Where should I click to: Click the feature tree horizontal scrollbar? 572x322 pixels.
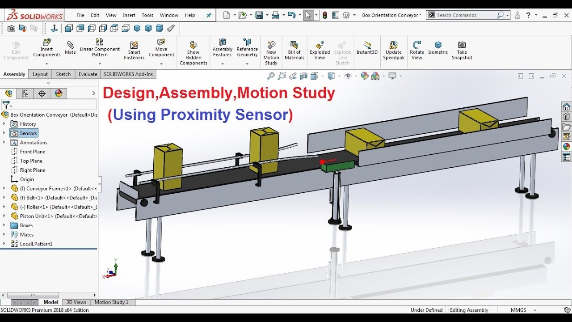click(33, 295)
